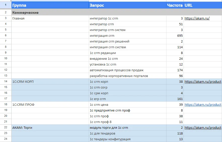Select the '1с тендеры конфигурация' cell
The image size is (222, 142).
127,139
